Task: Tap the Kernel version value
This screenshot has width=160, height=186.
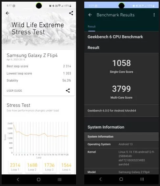Action: [137, 158]
